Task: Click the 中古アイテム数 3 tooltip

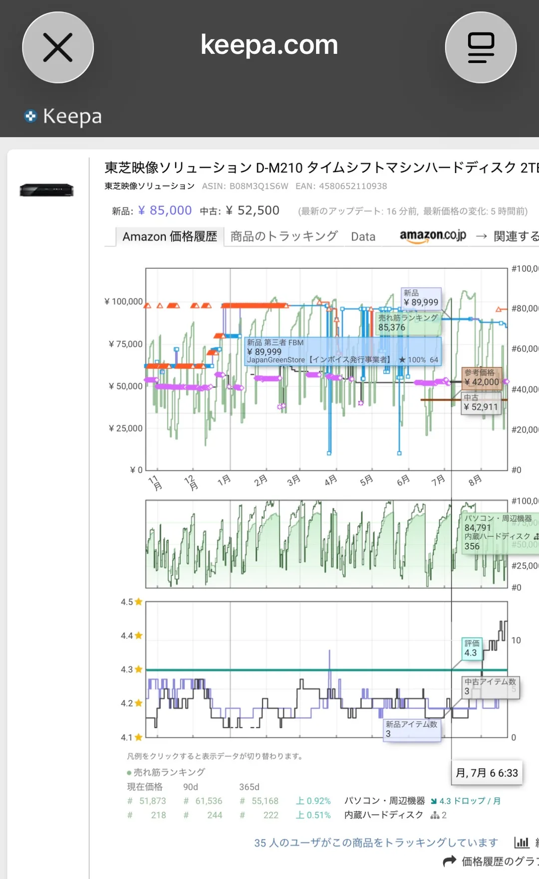Action: [x=491, y=686]
